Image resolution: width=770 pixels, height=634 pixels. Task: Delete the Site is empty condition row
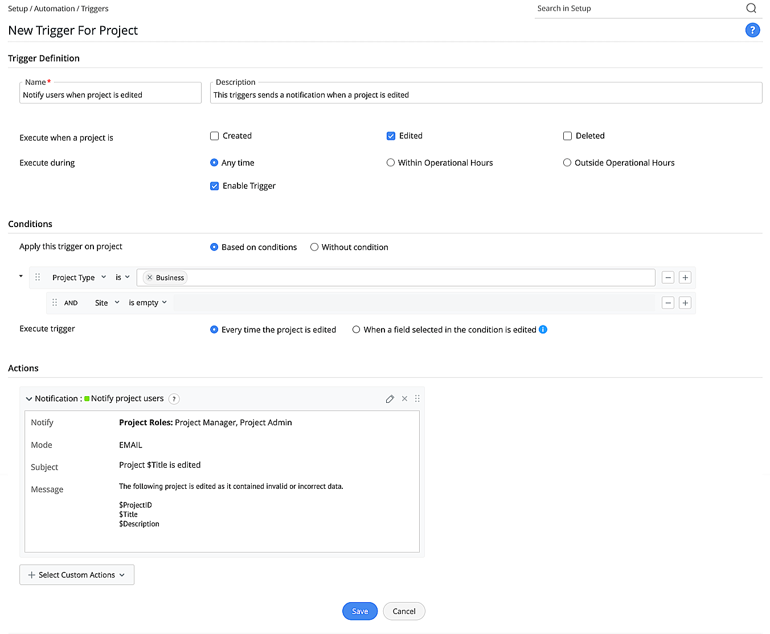click(x=668, y=303)
